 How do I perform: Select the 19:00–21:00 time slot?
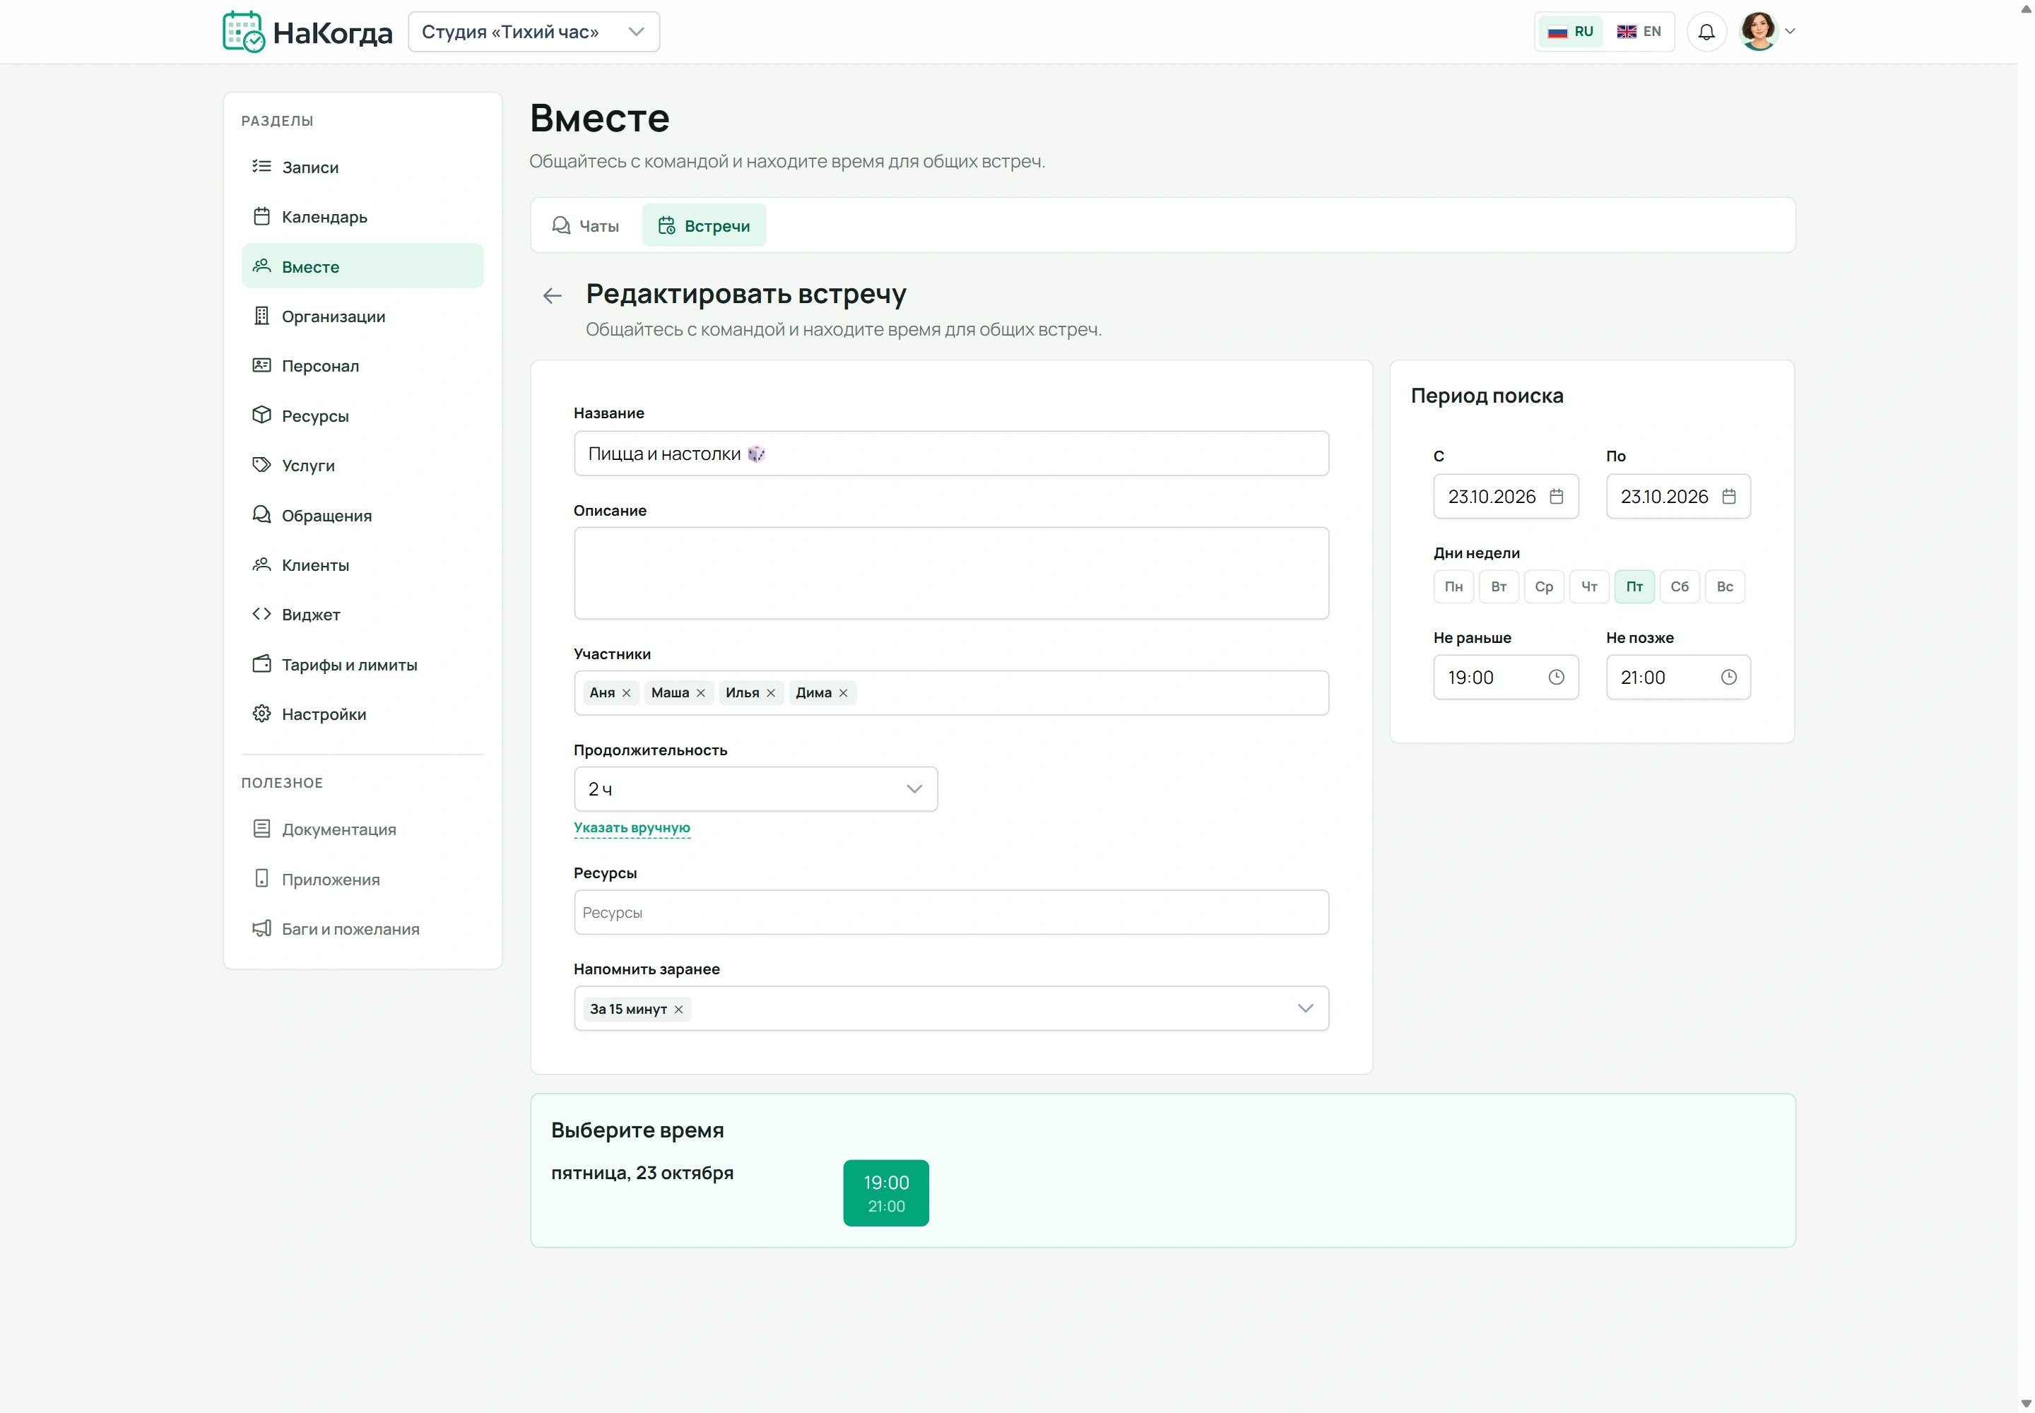click(x=885, y=1193)
